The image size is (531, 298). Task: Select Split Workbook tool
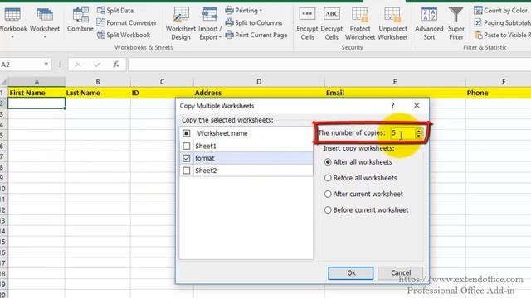124,35
